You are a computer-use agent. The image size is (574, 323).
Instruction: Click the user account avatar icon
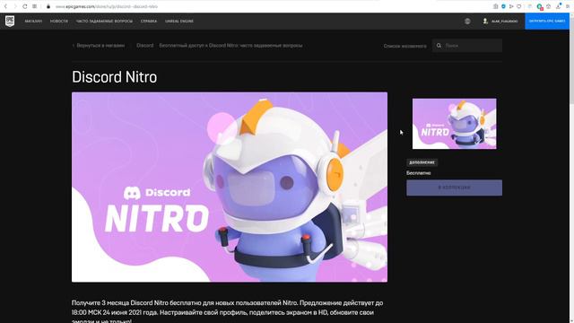coord(485,22)
